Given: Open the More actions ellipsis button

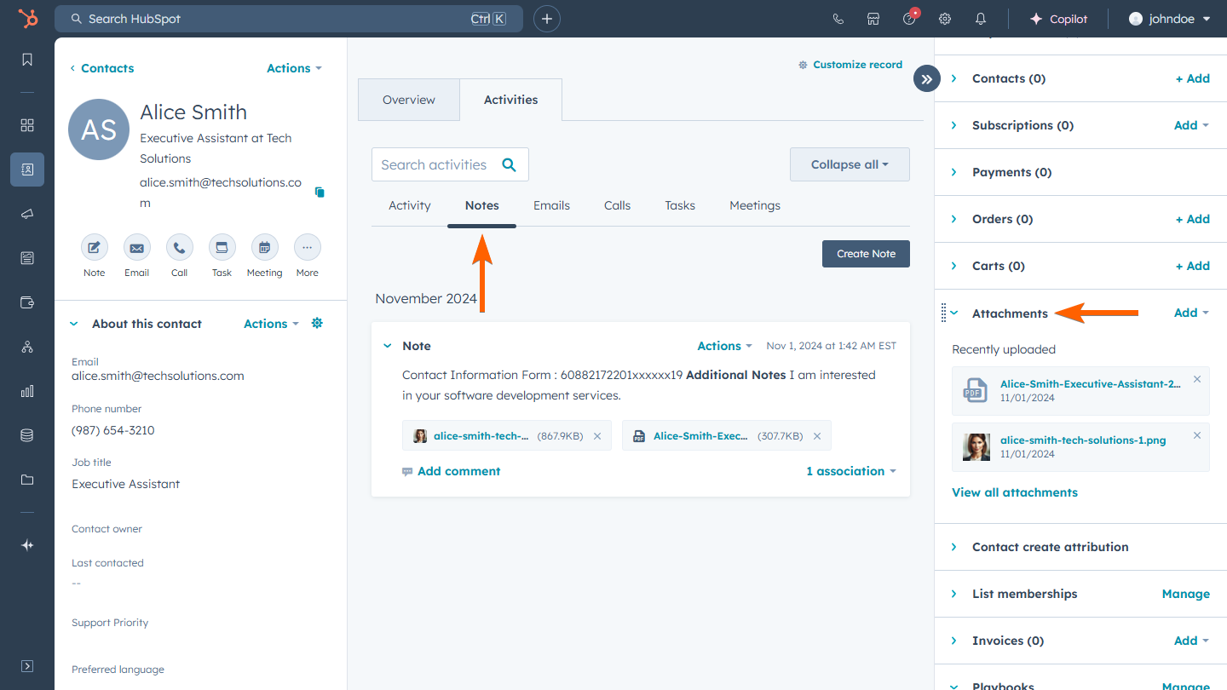Looking at the screenshot, I should [308, 248].
